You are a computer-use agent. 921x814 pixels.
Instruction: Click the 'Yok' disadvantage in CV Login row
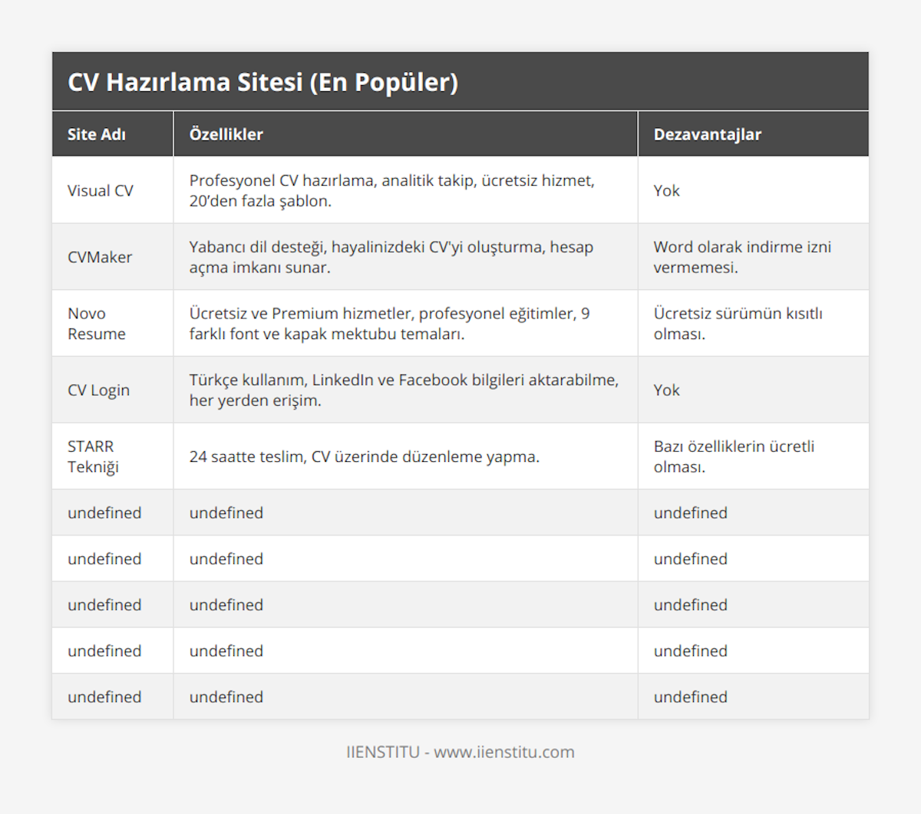(x=667, y=390)
